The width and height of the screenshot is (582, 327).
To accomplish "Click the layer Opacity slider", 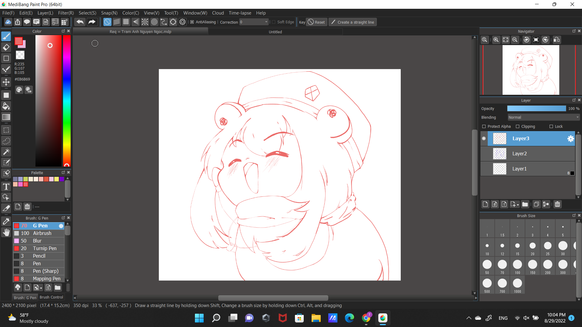I will point(536,109).
